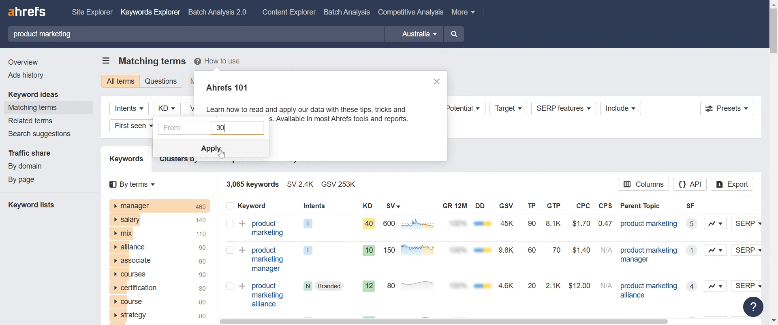Click the SV sparkline for product marketing

coord(417,224)
